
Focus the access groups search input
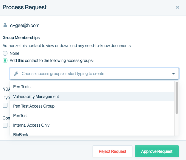(x=95, y=74)
